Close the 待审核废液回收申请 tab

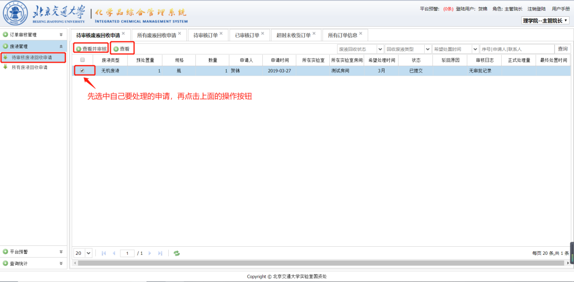click(x=123, y=33)
